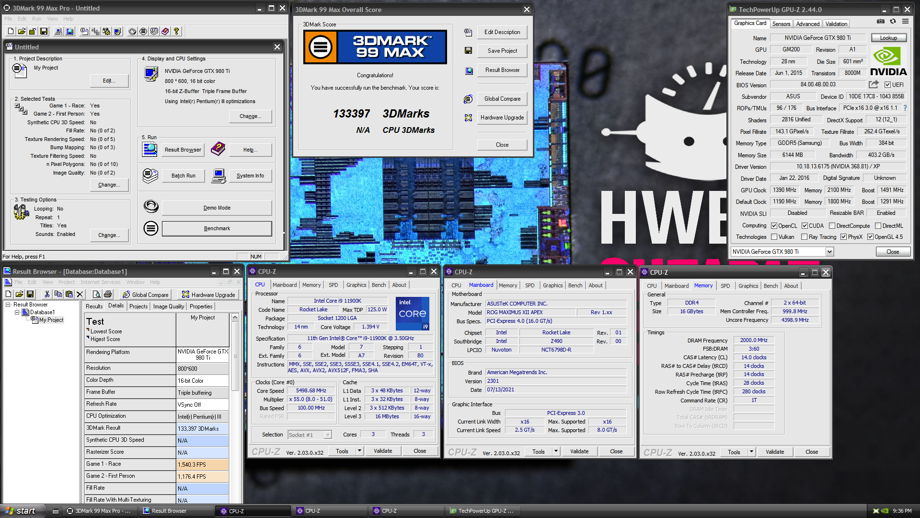920x518 pixels.
Task: Collapse Database1 tree node
Action: click(x=17, y=312)
